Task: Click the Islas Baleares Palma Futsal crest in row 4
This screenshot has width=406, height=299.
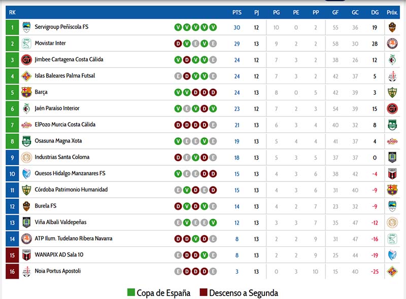Action: (x=26, y=76)
